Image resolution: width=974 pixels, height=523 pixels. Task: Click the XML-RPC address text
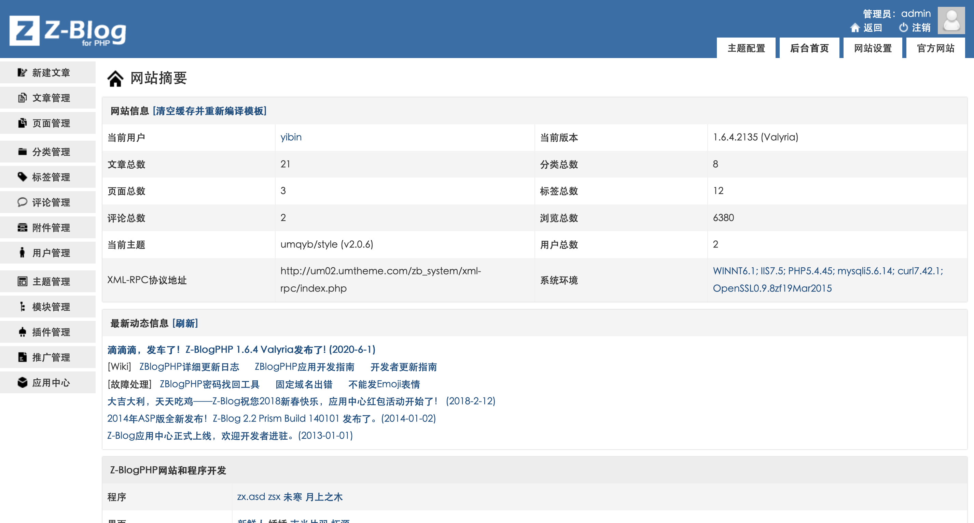[x=380, y=279]
